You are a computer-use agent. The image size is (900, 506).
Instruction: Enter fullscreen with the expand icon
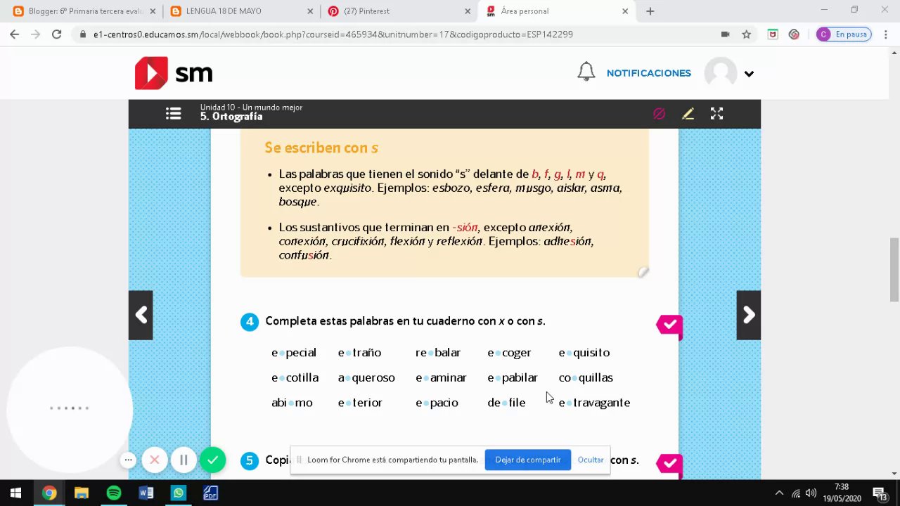point(716,114)
